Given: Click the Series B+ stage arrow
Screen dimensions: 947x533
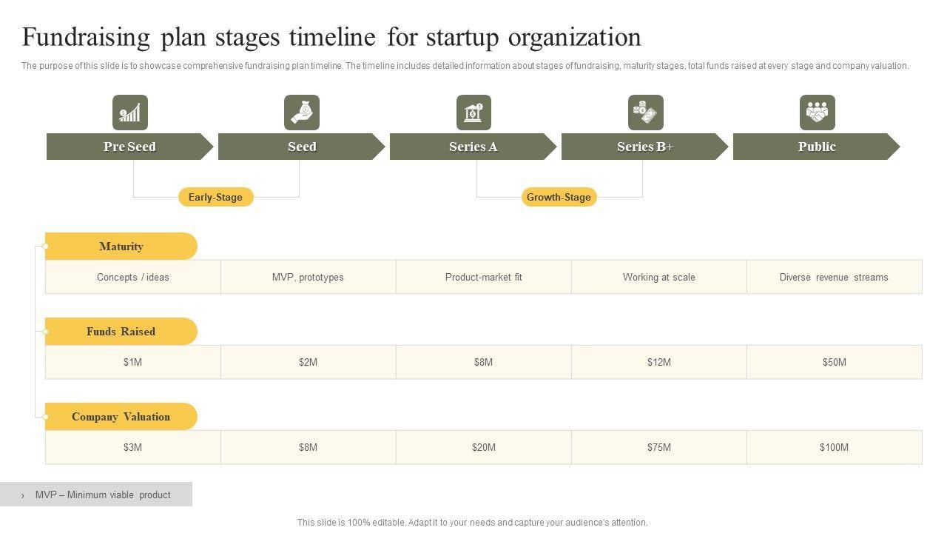Looking at the screenshot, I should (644, 147).
